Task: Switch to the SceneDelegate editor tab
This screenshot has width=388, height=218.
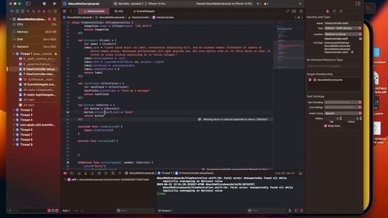Action: 144,11
